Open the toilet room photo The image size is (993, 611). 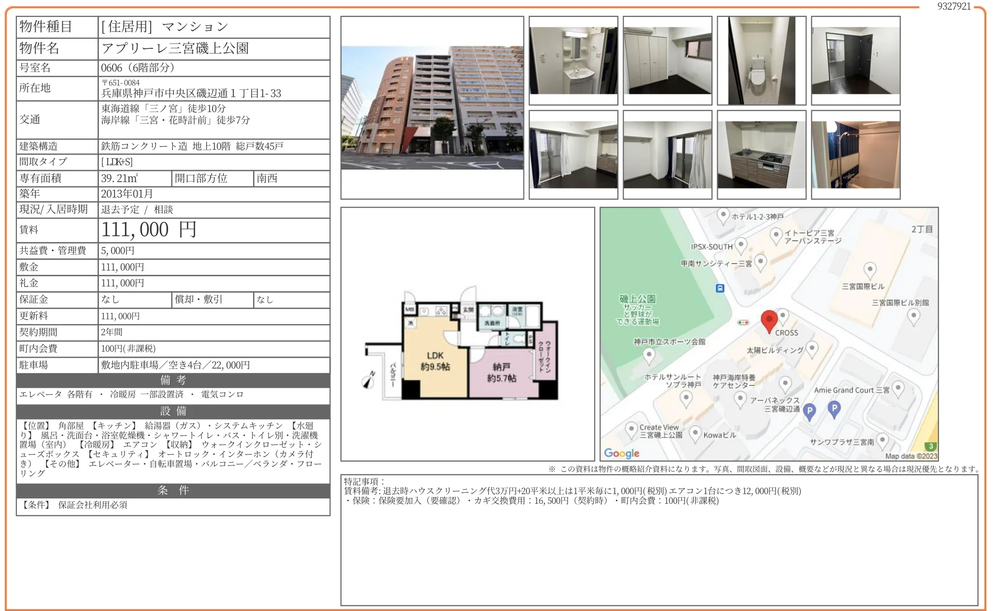761,60
